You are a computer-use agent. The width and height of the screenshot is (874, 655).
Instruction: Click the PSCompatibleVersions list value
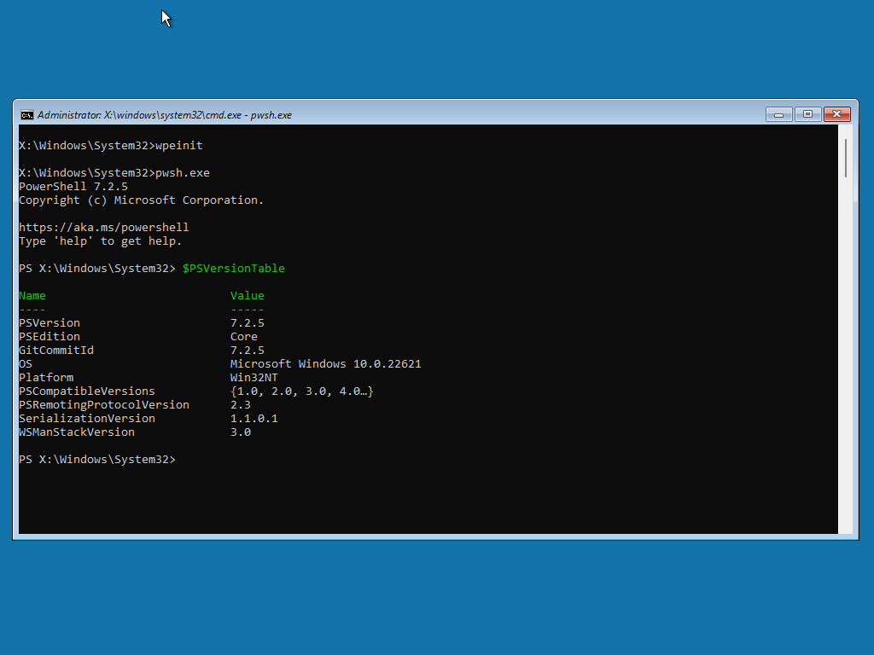(x=301, y=391)
